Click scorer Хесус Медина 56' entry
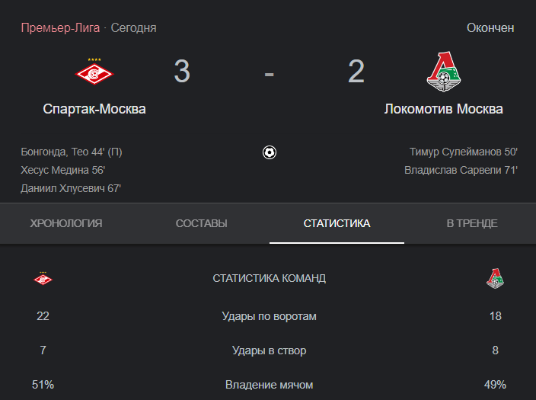 pyautogui.click(x=63, y=170)
